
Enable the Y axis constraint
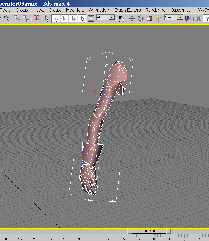coord(206,18)
